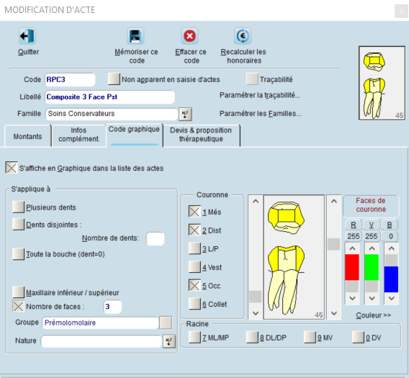
Task: Click the Famille field Soins Conservateurs
Action: pos(112,114)
